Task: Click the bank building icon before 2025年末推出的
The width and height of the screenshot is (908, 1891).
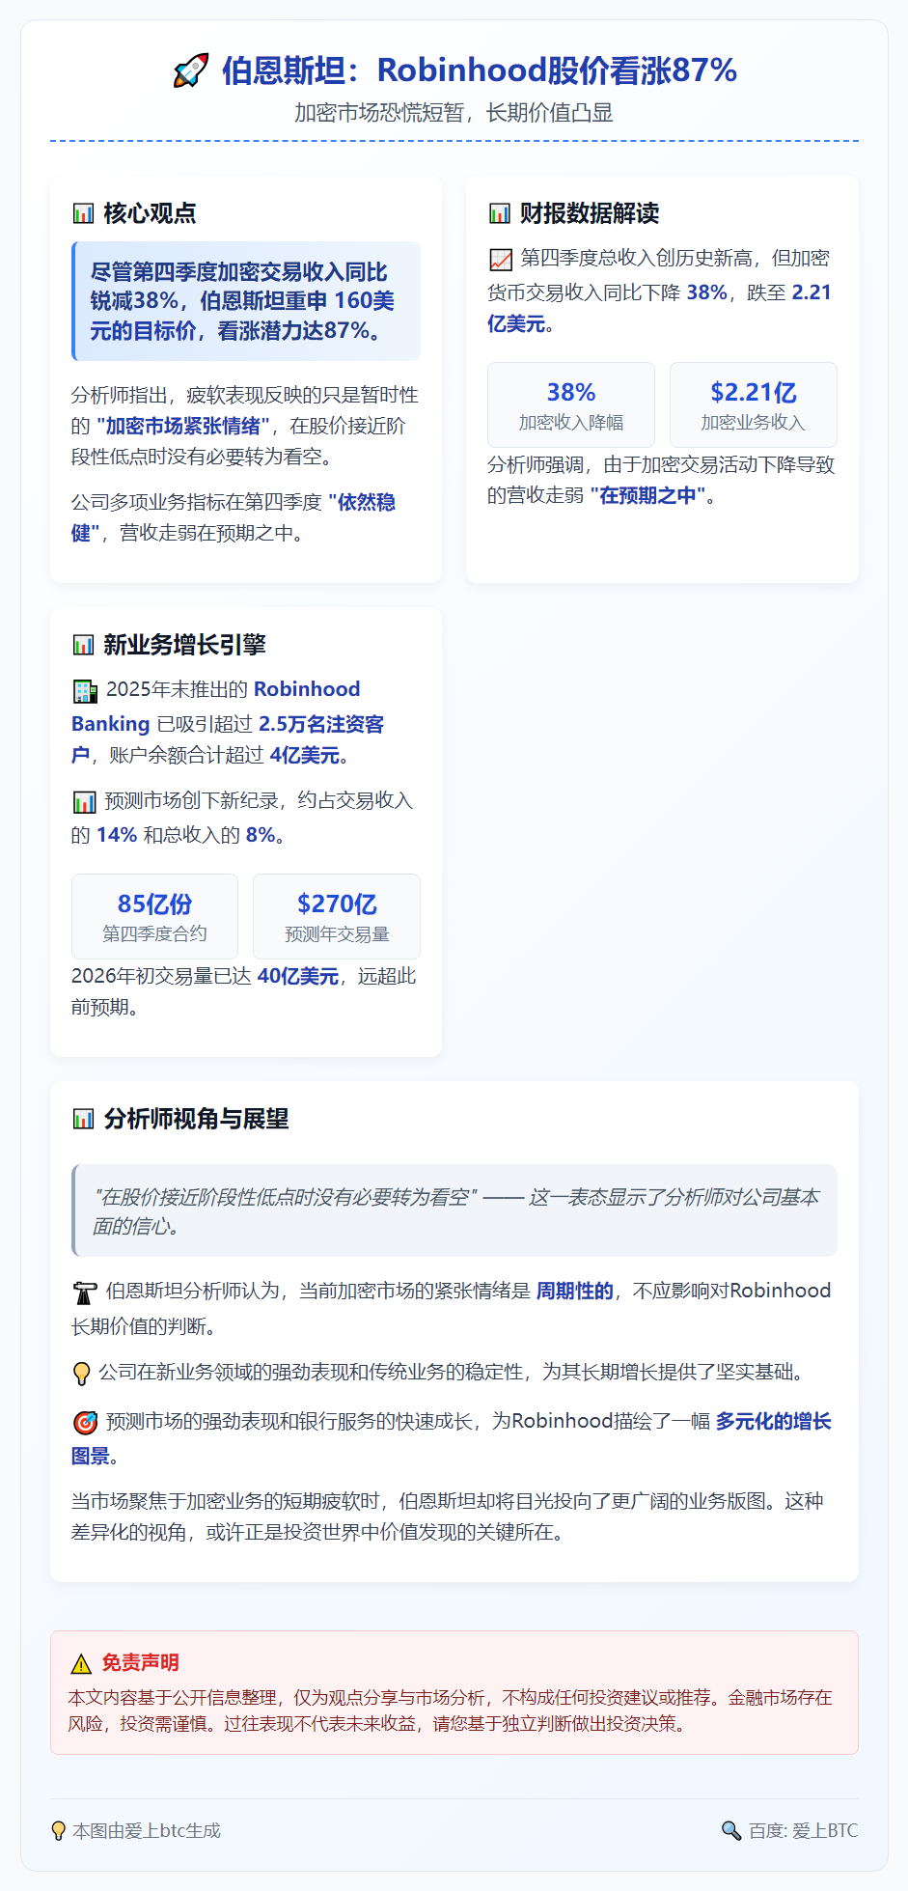Action: [85, 690]
